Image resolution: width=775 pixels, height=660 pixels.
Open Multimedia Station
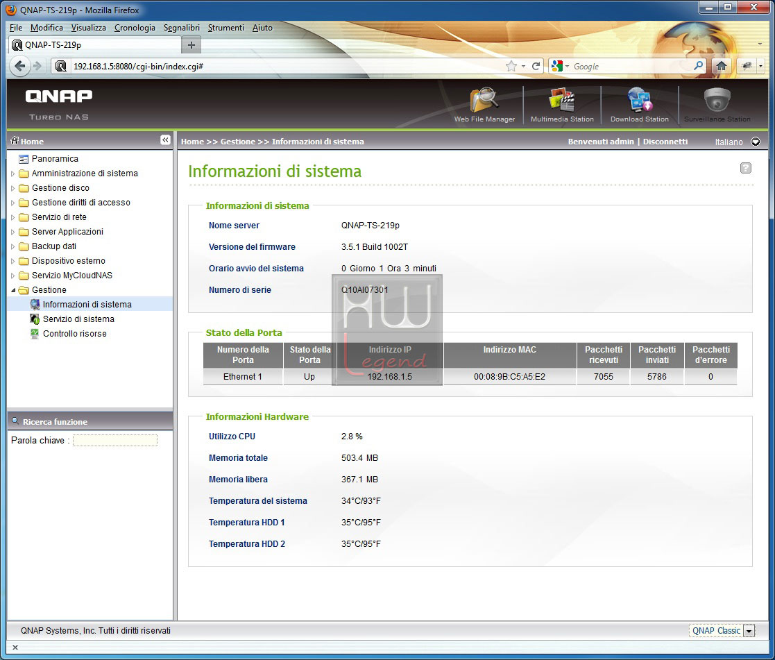click(562, 105)
